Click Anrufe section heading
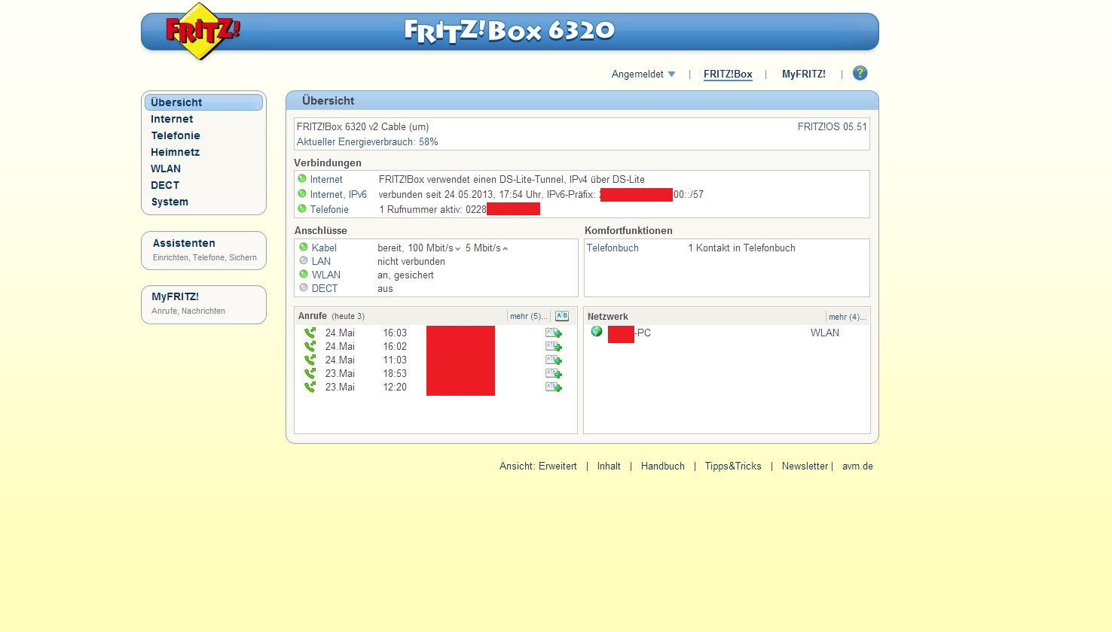 tap(313, 316)
